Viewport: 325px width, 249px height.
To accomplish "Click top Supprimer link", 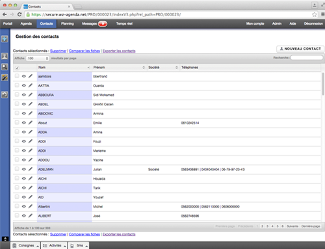I will coord(58,51).
